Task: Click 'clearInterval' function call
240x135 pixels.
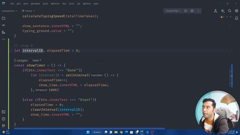Action: [44, 109]
